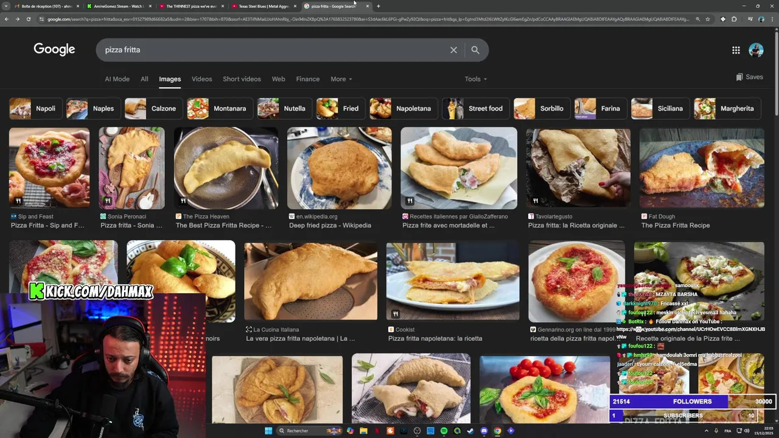Open the Google account avatar
Image resolution: width=779 pixels, height=438 pixels.
click(x=756, y=50)
